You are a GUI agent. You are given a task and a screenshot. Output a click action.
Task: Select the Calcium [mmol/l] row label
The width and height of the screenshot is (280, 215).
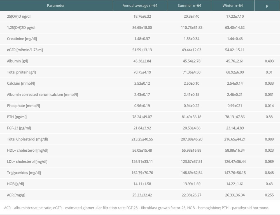[x=21, y=84]
